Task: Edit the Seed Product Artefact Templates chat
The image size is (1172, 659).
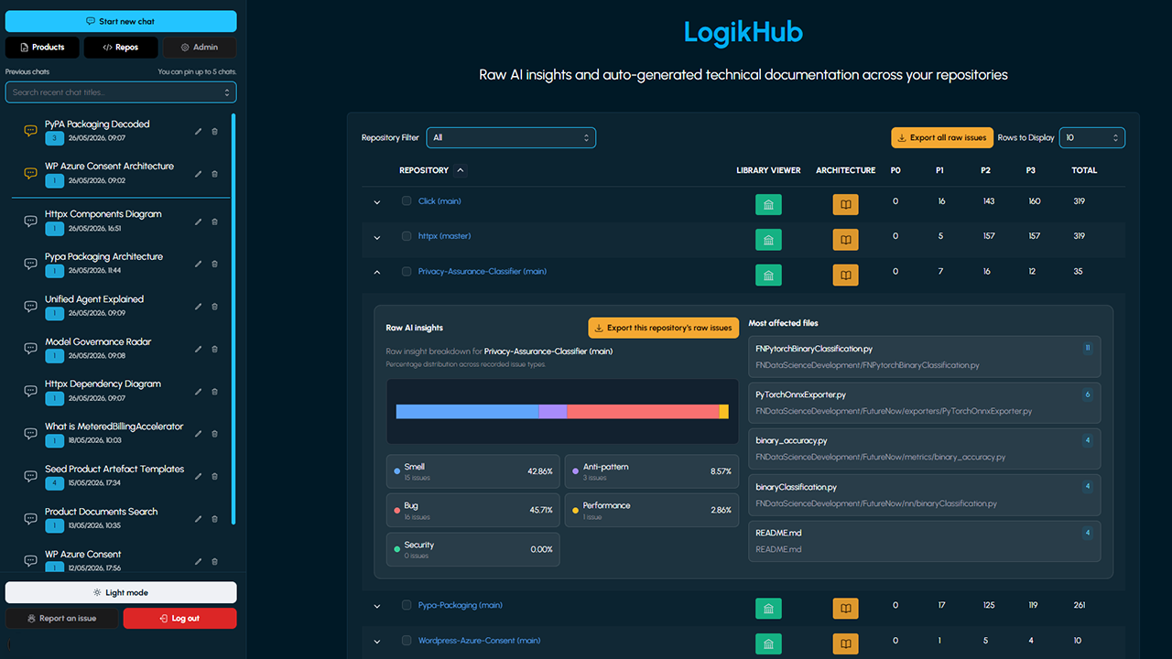Action: (199, 477)
